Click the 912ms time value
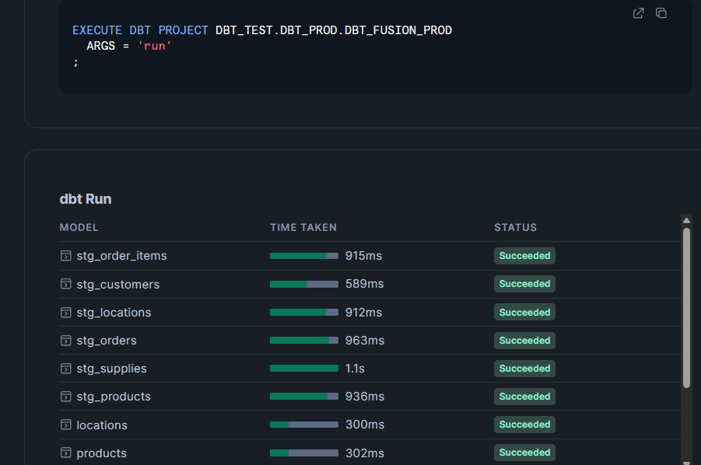Image resolution: width=701 pixels, height=465 pixels. pos(363,313)
